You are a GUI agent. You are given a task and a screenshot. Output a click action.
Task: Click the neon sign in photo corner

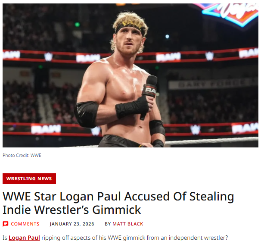point(230,14)
